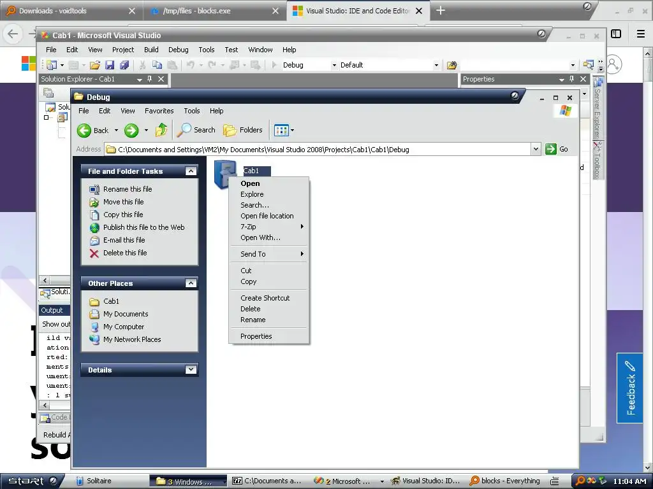Expand the solution tree node in Solution Explorer
The width and height of the screenshot is (653, 489).
click(x=46, y=118)
